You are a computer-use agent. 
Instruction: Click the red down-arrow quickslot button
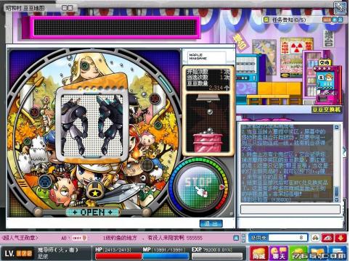point(341,238)
